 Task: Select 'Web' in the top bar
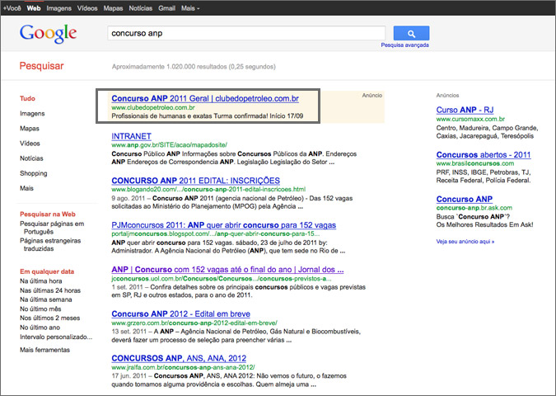(x=34, y=7)
